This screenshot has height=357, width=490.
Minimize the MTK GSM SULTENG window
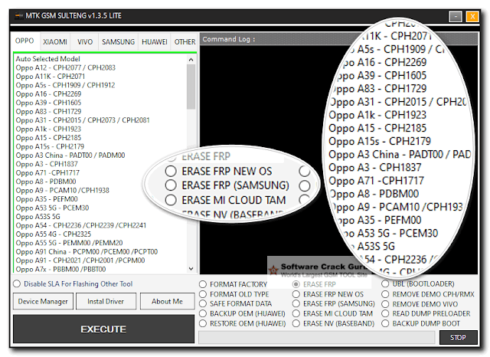pyautogui.click(x=456, y=16)
